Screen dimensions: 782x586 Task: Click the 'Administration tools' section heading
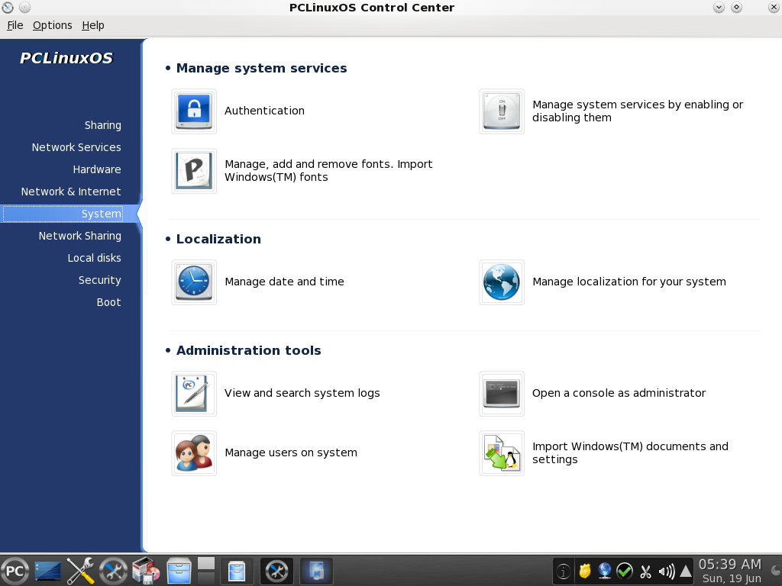click(248, 351)
